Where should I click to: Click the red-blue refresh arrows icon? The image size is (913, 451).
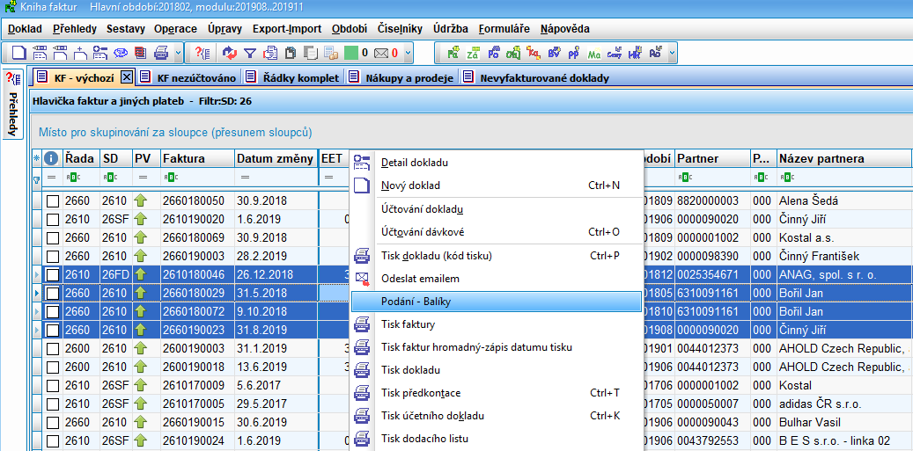[x=231, y=53]
